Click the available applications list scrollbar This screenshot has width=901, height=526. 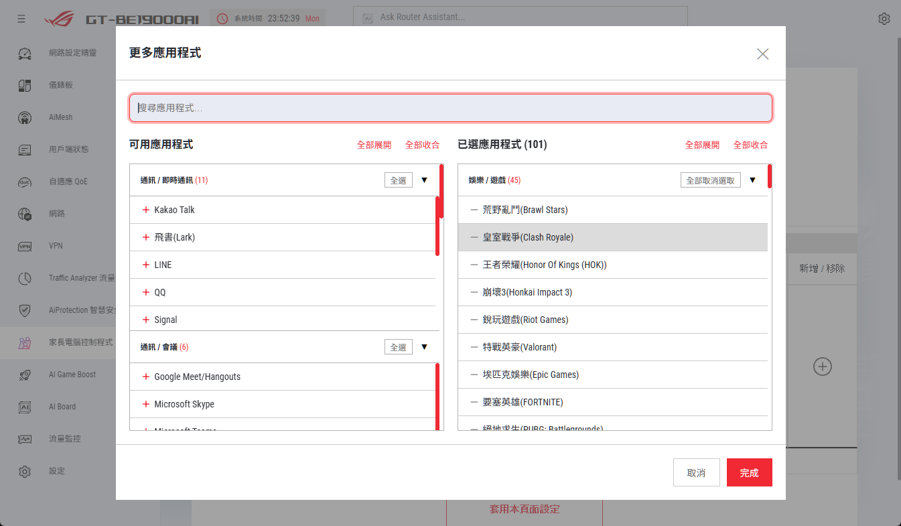[442, 191]
